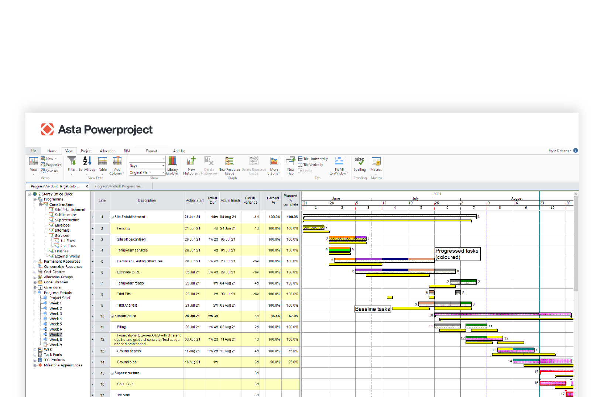Image resolution: width=604 pixels, height=397 pixels.
Task: Switch to the Allocation ribbon tab
Action: tap(107, 151)
